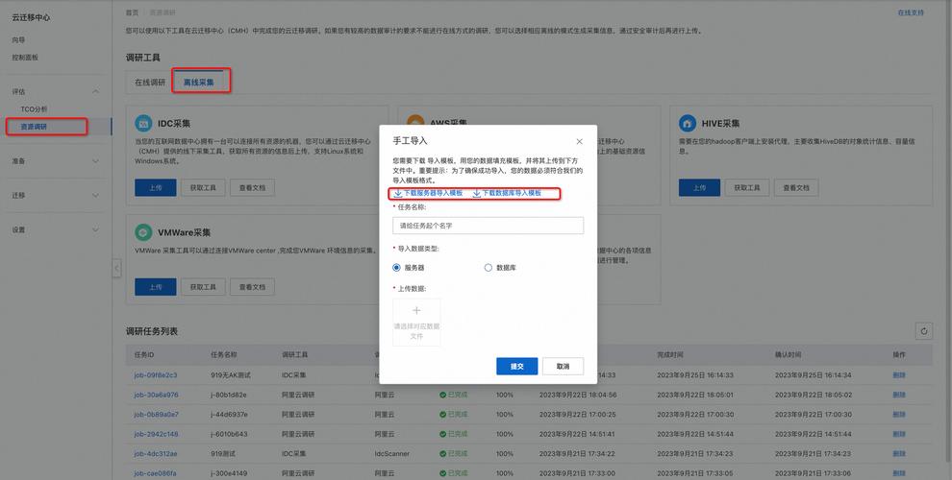Click the 确认时间 column header
This screenshot has width=952, height=480.
click(789, 354)
